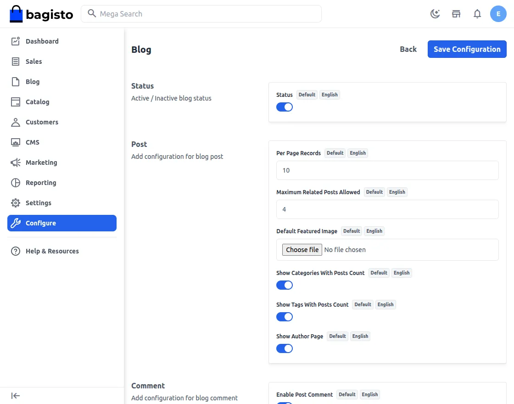Click Choose file button

[x=302, y=250]
